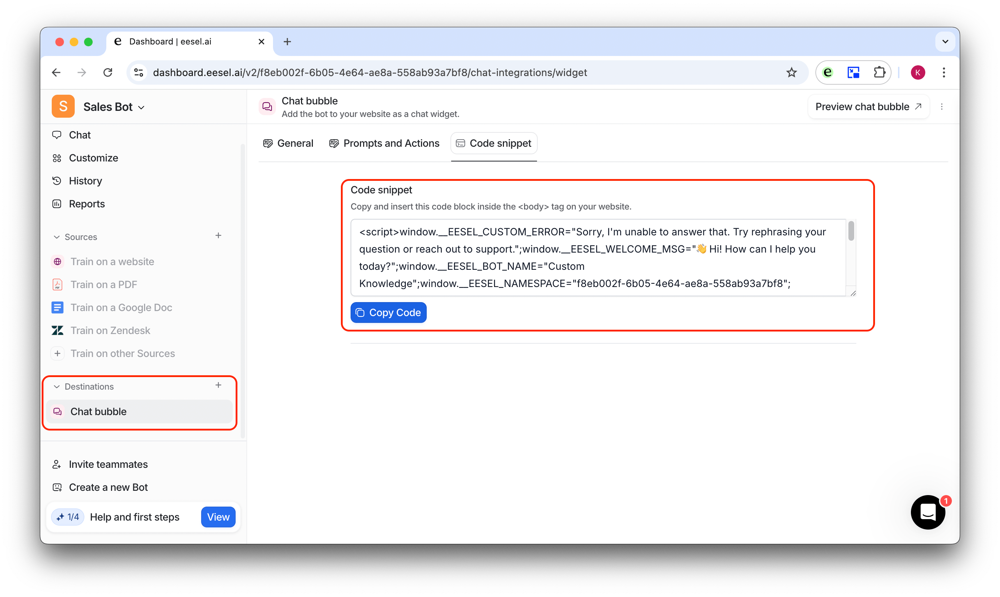The width and height of the screenshot is (1000, 597).
Task: Add a new source with plus icon
Action: pyautogui.click(x=218, y=235)
